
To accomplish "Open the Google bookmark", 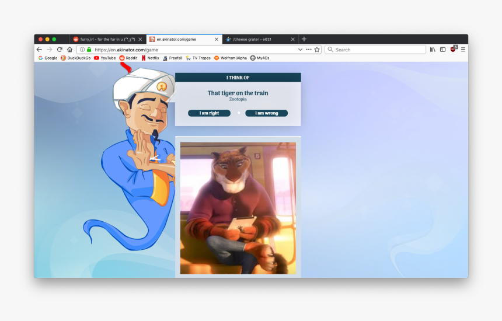I will click(47, 58).
